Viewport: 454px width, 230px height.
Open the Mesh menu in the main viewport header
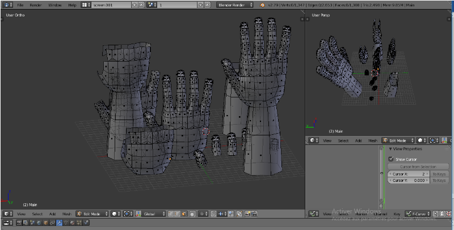pyautogui.click(x=66, y=214)
